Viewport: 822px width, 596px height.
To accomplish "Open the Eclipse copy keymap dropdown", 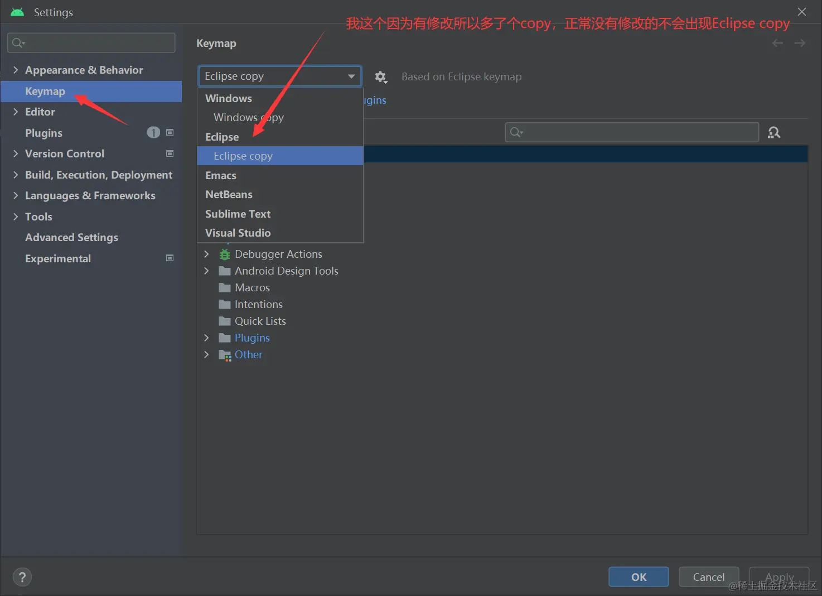I will [x=280, y=76].
